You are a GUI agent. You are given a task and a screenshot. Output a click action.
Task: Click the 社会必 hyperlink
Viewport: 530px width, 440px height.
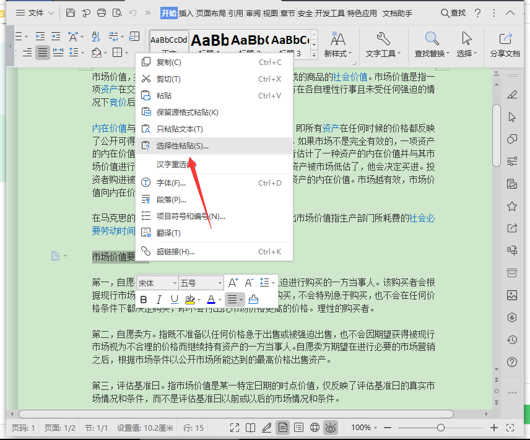(x=422, y=218)
